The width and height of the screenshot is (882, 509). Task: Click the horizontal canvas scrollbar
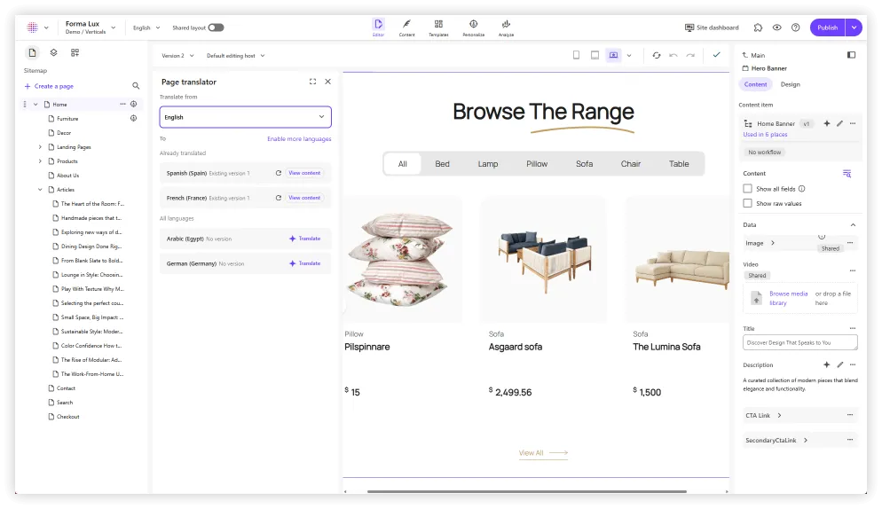527,491
